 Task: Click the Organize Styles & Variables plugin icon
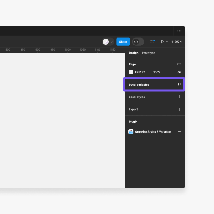131,132
